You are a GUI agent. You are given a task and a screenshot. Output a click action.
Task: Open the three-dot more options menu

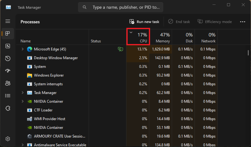pyautogui.click(x=243, y=22)
